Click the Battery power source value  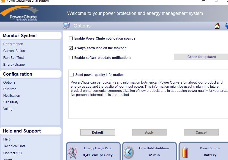(x=210, y=155)
